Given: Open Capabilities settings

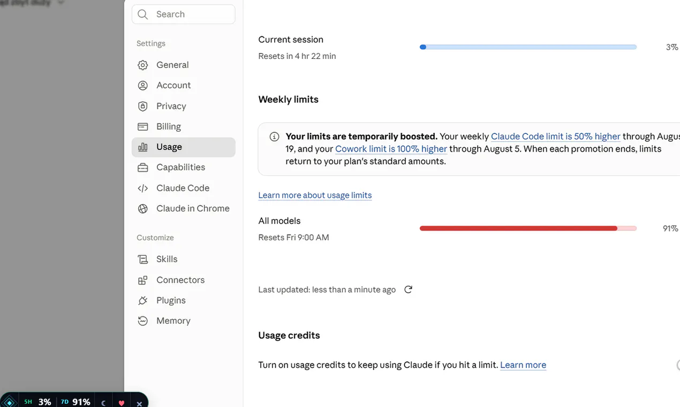Looking at the screenshot, I should (x=183, y=167).
